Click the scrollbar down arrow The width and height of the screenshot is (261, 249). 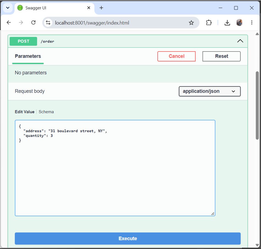257,245
